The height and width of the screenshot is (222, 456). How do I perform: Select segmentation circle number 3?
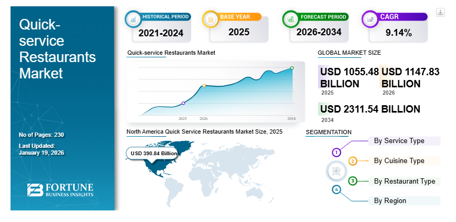pyautogui.click(x=353, y=181)
